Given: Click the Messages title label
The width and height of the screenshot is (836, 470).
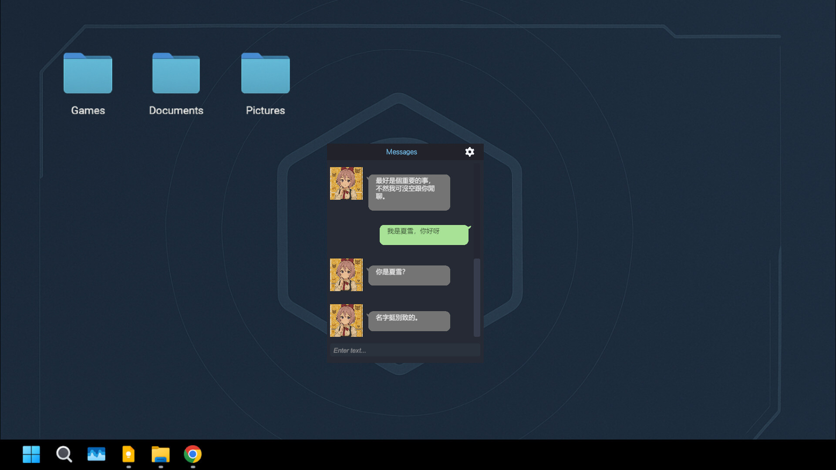Looking at the screenshot, I should (401, 152).
